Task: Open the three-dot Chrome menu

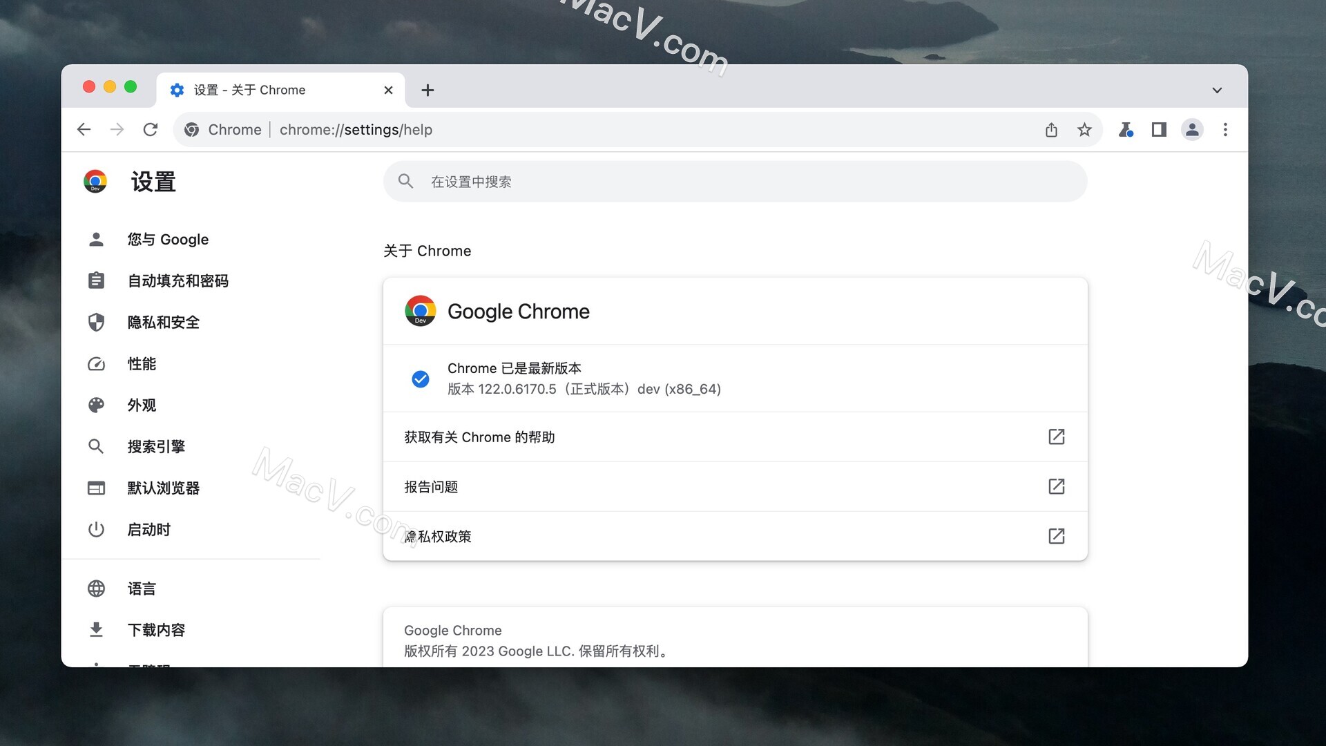Action: point(1225,130)
